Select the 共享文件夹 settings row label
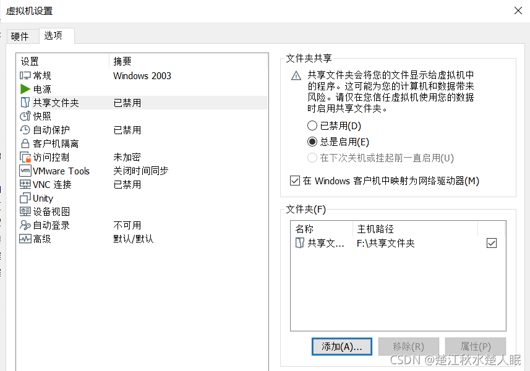Image resolution: width=530 pixels, height=371 pixels. pyautogui.click(x=56, y=103)
